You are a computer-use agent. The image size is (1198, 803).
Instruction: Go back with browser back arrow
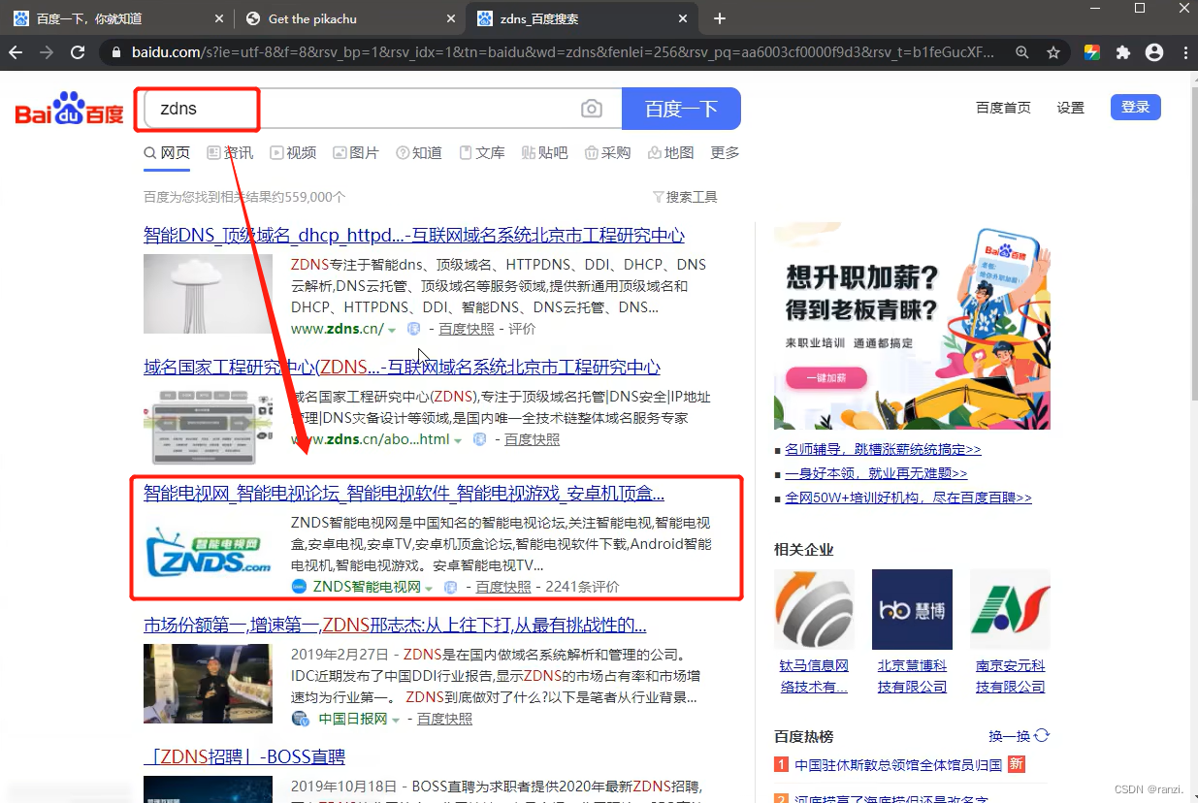tap(15, 52)
